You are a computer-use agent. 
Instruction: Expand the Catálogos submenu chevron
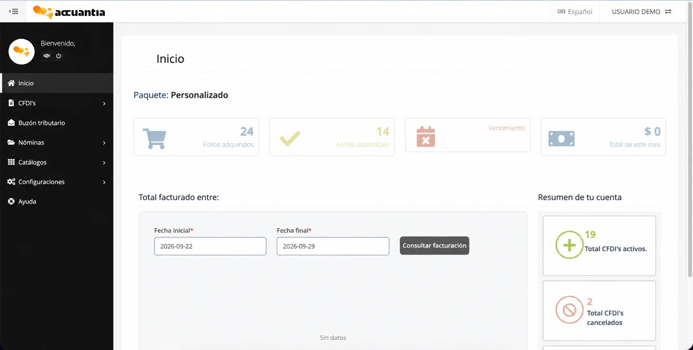(x=104, y=162)
